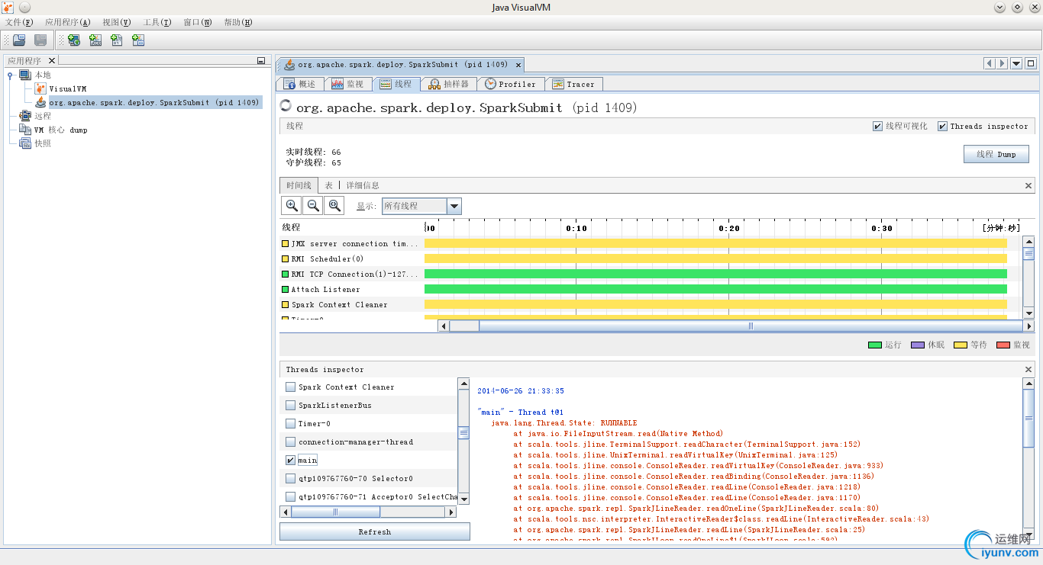Check the Timer-0 thread checkbox
The width and height of the screenshot is (1043, 565).
click(x=290, y=423)
